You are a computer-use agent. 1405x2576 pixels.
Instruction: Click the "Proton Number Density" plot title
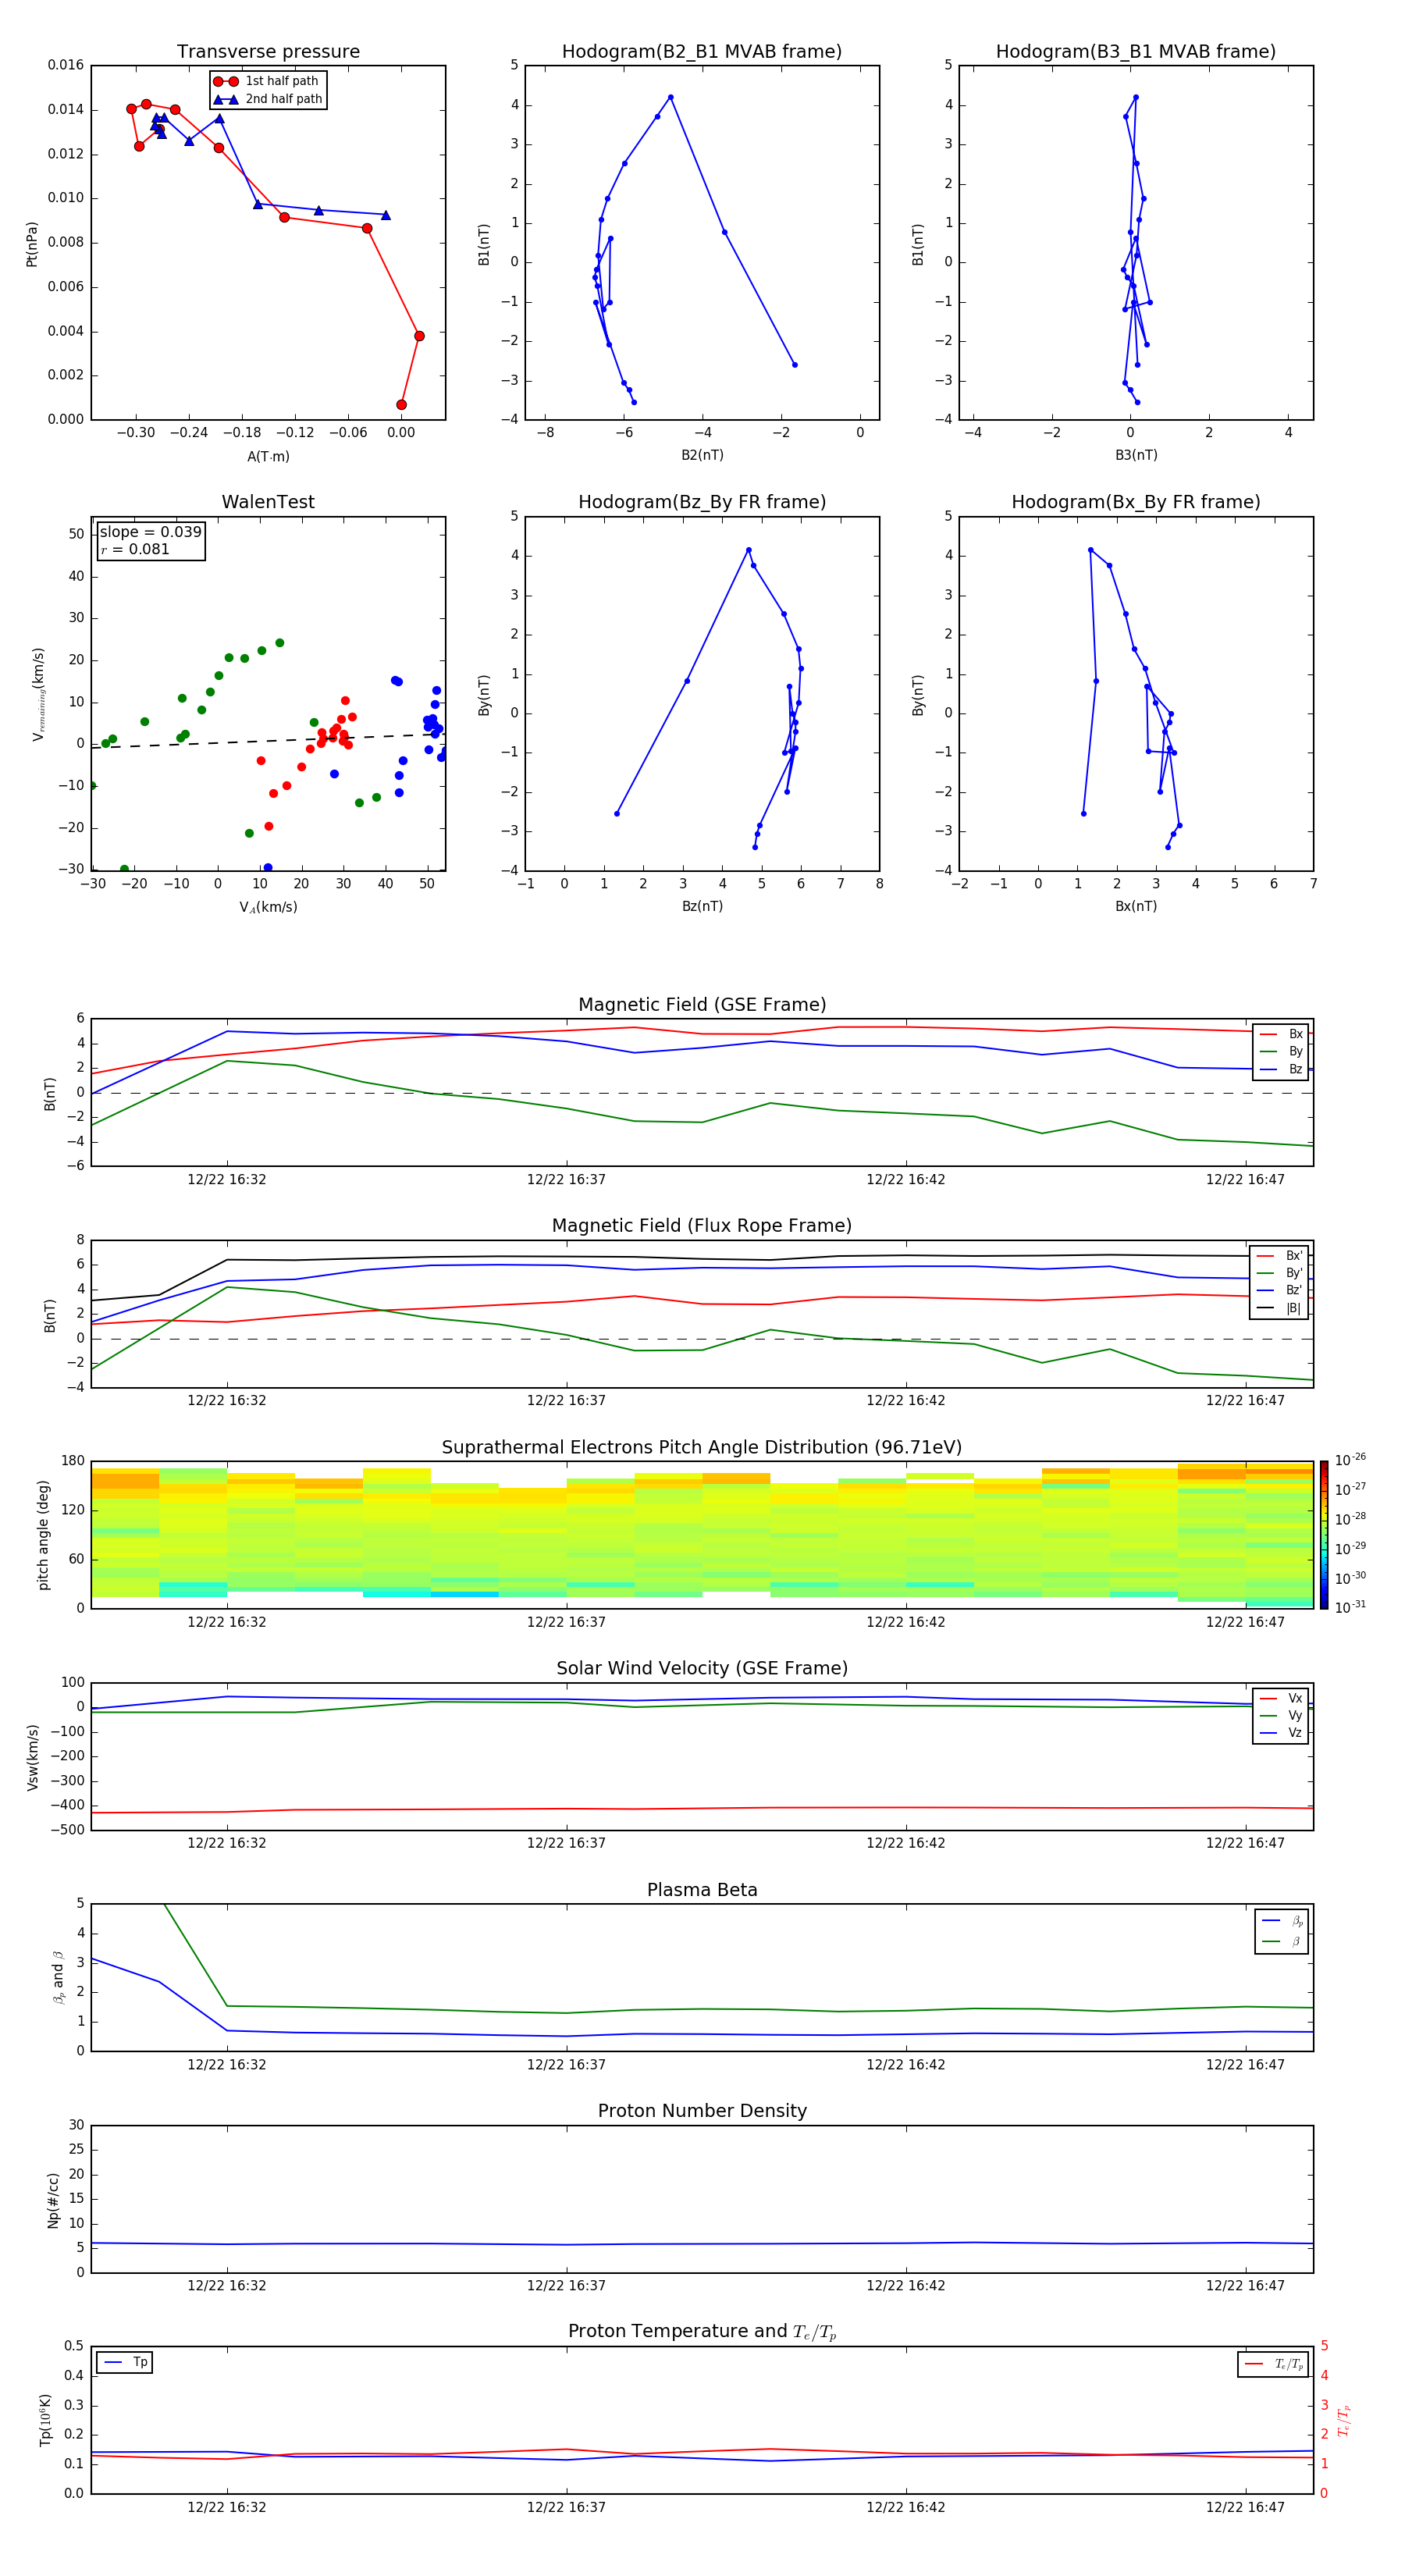click(x=702, y=2111)
